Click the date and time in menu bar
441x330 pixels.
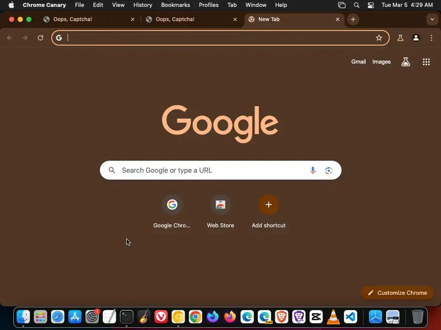(x=407, y=5)
